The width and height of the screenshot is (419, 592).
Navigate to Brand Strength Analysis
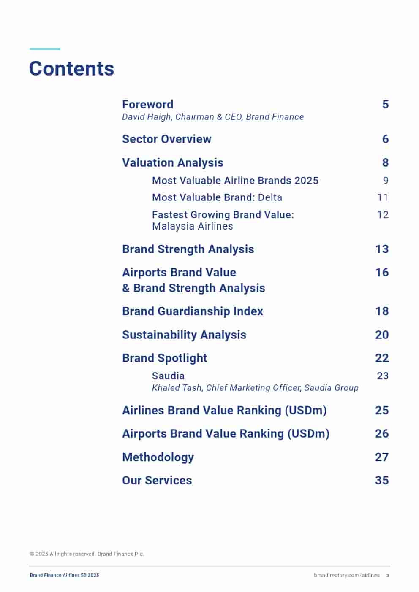coord(188,249)
